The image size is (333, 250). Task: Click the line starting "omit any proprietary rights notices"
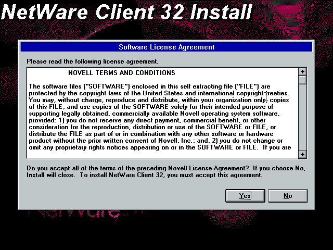[160, 147]
